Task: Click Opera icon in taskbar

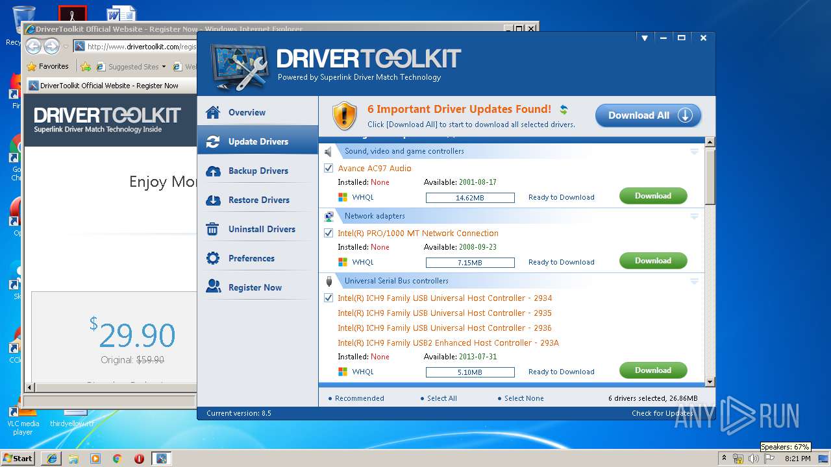Action: pos(139,458)
